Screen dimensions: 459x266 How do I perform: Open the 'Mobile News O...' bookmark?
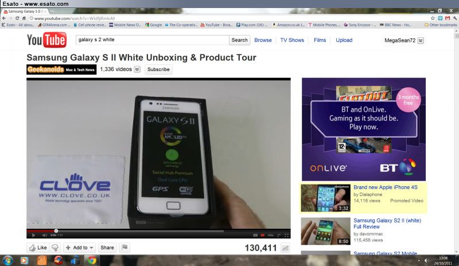125,25
